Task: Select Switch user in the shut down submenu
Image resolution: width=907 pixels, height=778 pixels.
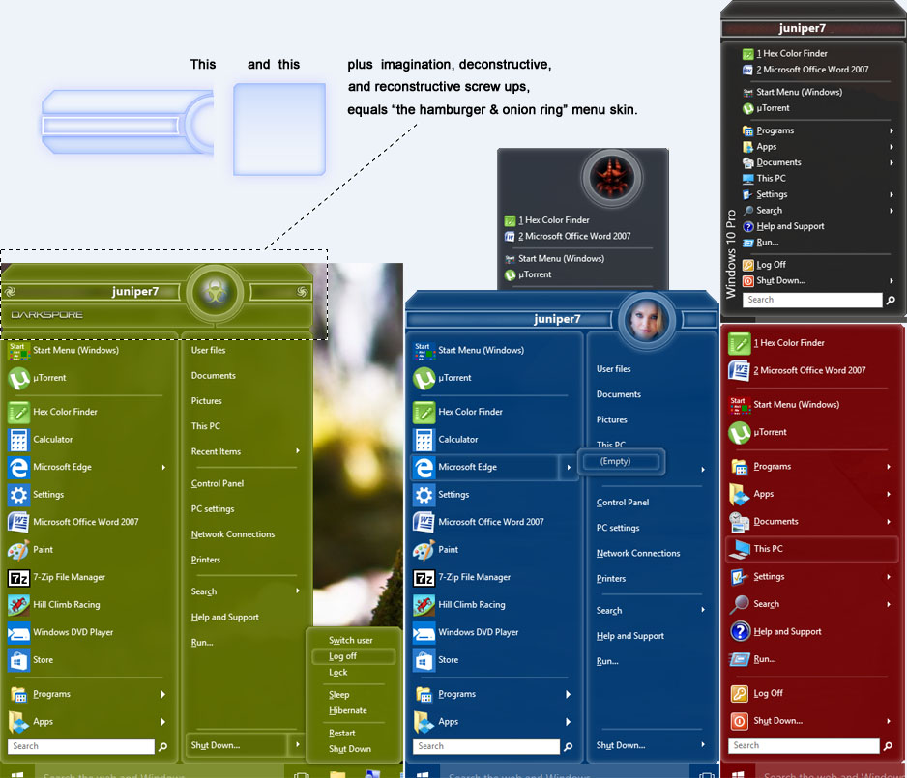Action: tap(350, 640)
